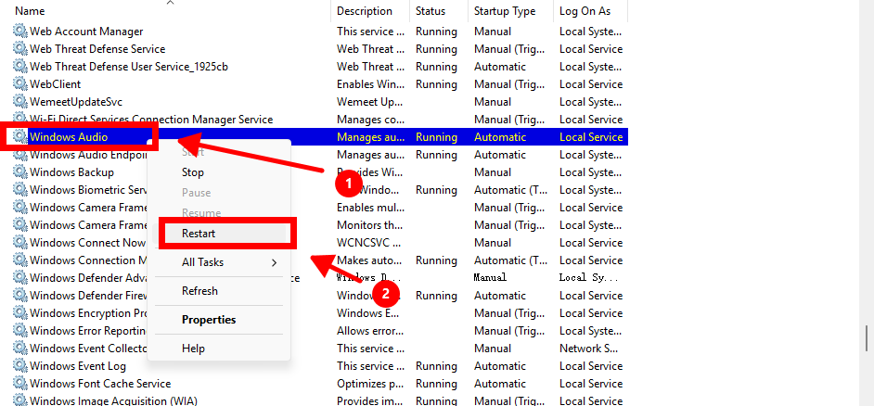Click the Log On As column header
Viewport: 874px width, 406px height.
[x=585, y=11]
